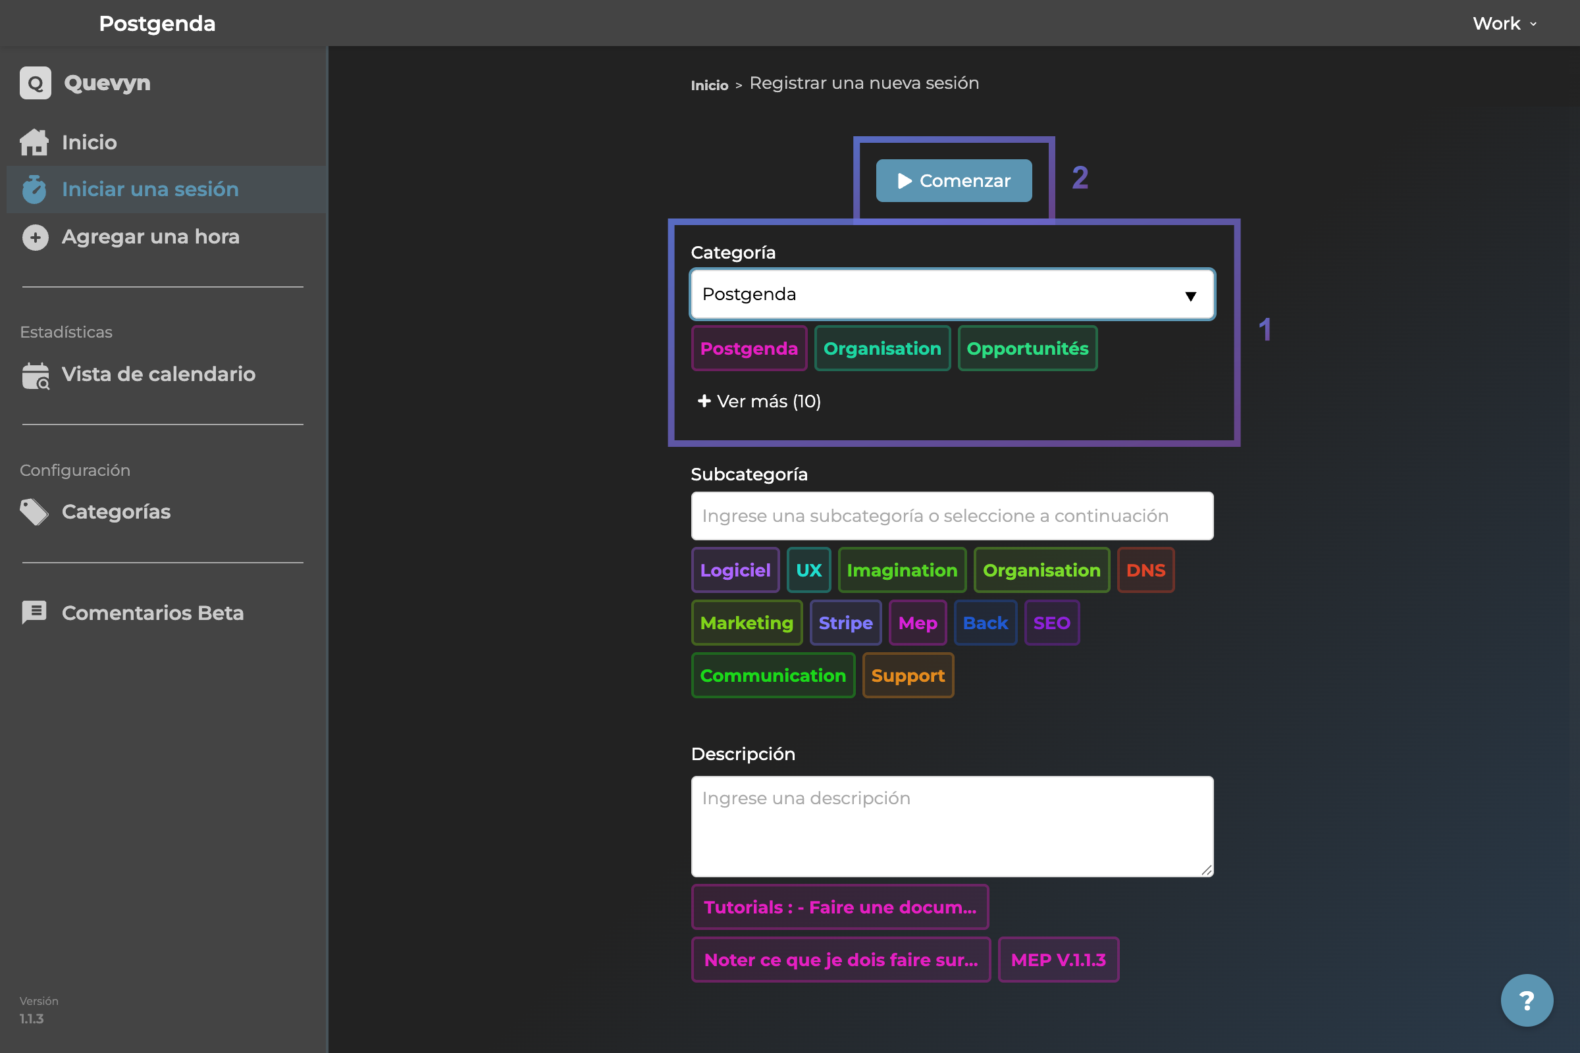The image size is (1580, 1053).
Task: Choose the Back subcategory tag
Action: click(x=986, y=623)
